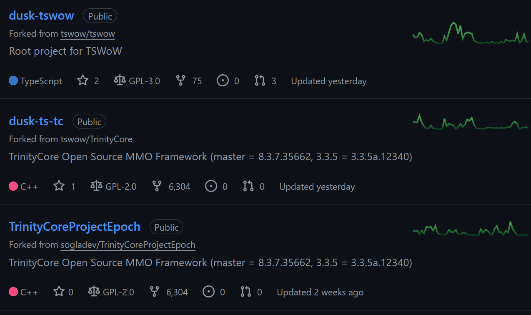Click star icon on dusk-tswow repository
Image resolution: width=531 pixels, height=315 pixels.
pos(83,81)
